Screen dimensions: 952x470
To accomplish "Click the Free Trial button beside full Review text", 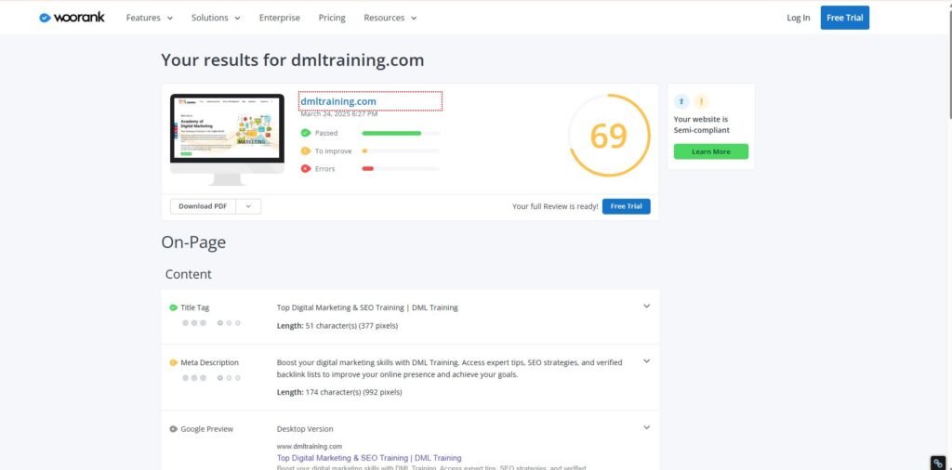I will coord(626,206).
